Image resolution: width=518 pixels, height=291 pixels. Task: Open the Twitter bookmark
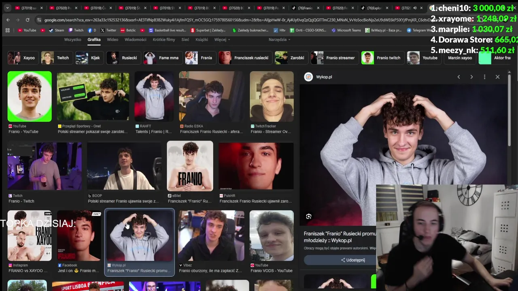pyautogui.click(x=108, y=30)
